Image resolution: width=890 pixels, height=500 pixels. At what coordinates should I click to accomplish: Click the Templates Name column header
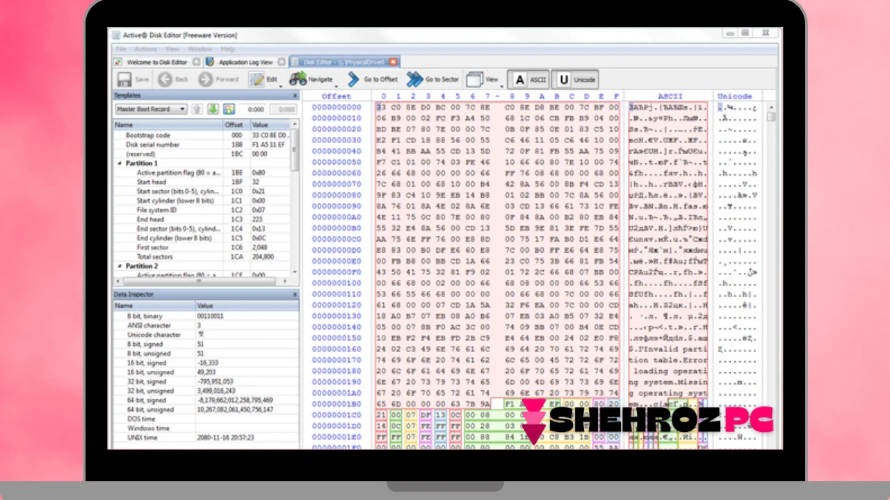168,124
